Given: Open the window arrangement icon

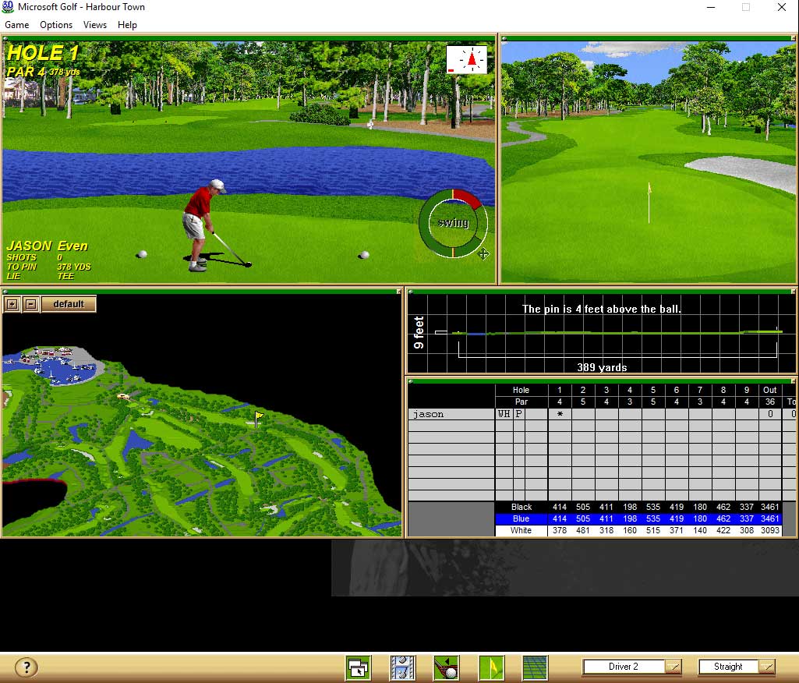Looking at the screenshot, I should pos(359,667).
